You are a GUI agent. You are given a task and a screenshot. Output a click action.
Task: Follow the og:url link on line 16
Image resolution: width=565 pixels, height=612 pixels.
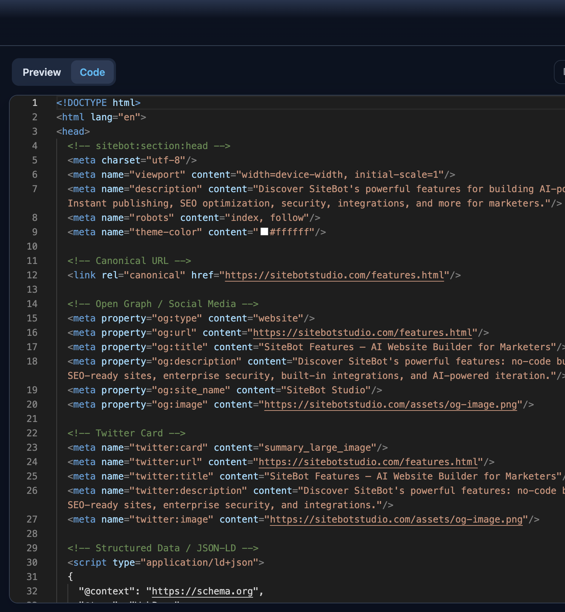point(363,333)
